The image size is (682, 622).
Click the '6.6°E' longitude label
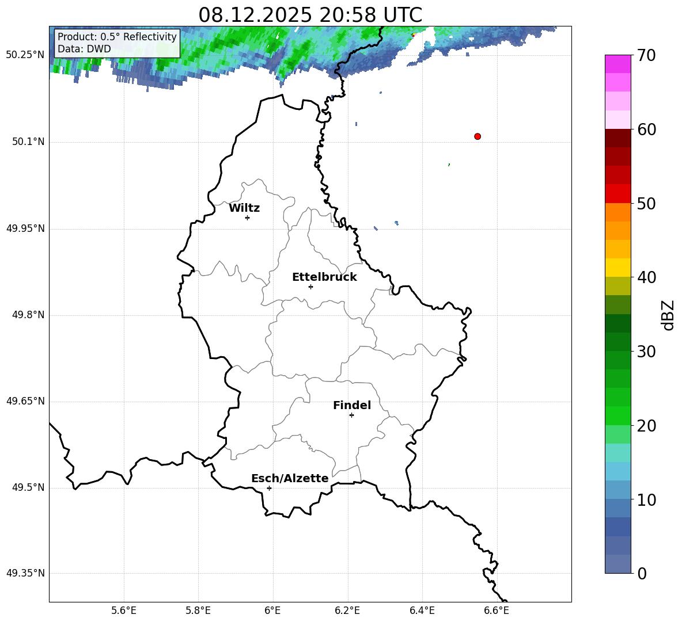[497, 610]
